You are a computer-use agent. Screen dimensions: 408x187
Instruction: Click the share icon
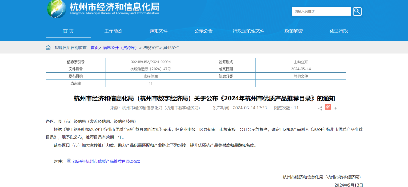coord(320,108)
